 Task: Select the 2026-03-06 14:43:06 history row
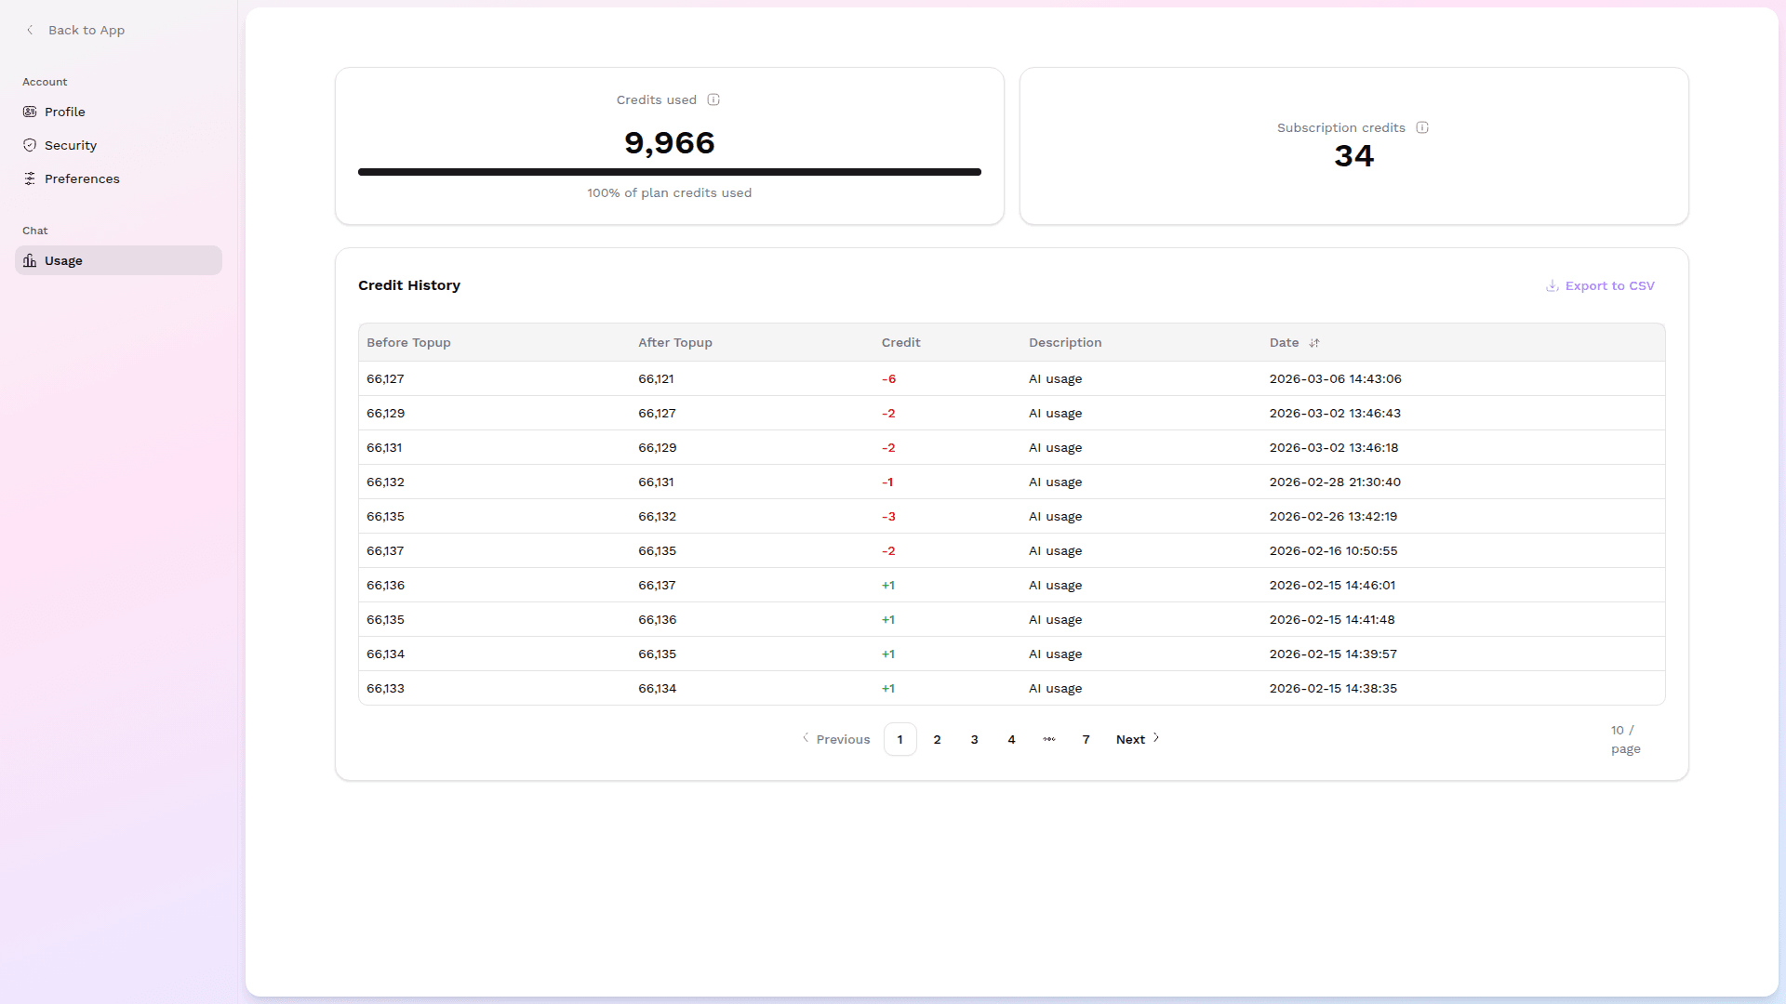coord(1011,378)
